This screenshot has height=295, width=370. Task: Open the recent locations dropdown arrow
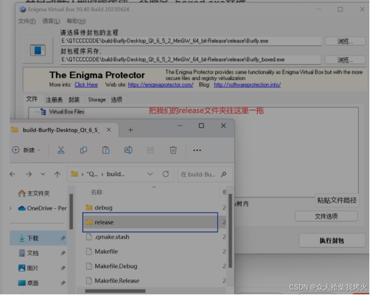[x=43, y=174]
